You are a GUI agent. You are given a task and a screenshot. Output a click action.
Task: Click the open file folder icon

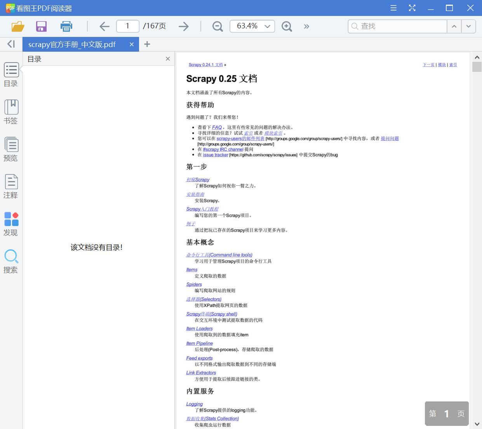pos(18,26)
